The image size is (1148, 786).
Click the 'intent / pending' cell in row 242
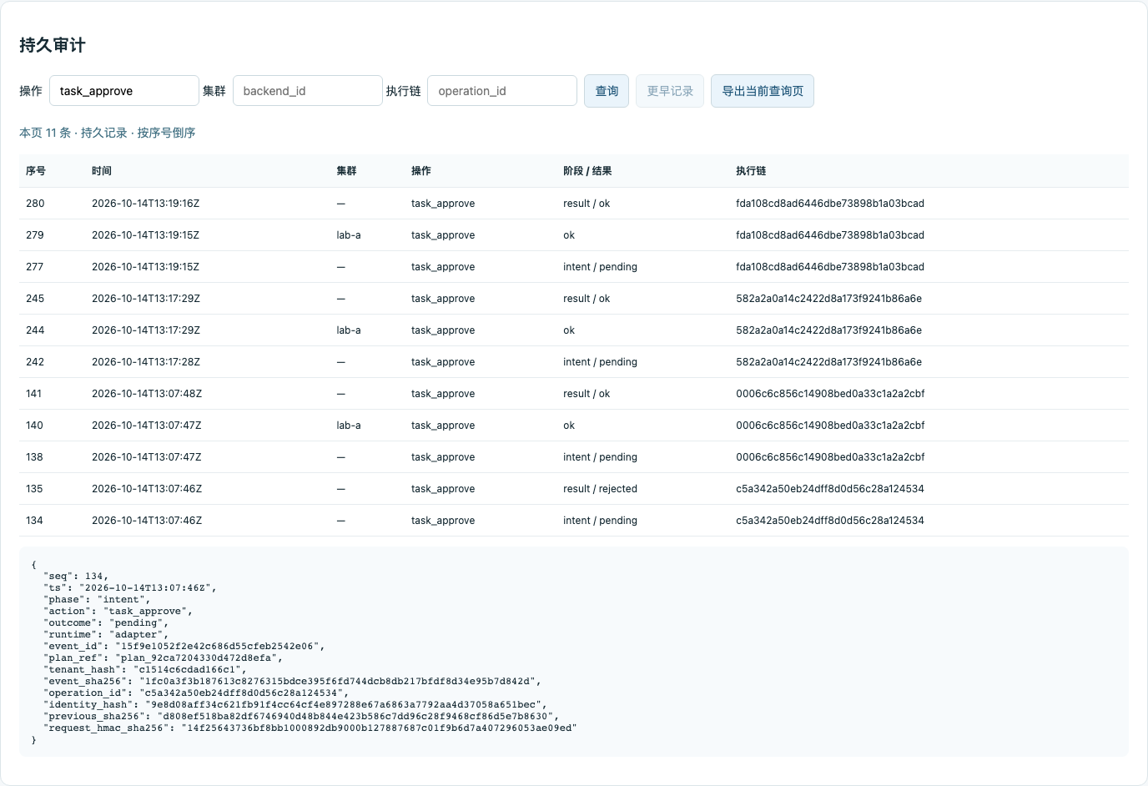coord(600,362)
